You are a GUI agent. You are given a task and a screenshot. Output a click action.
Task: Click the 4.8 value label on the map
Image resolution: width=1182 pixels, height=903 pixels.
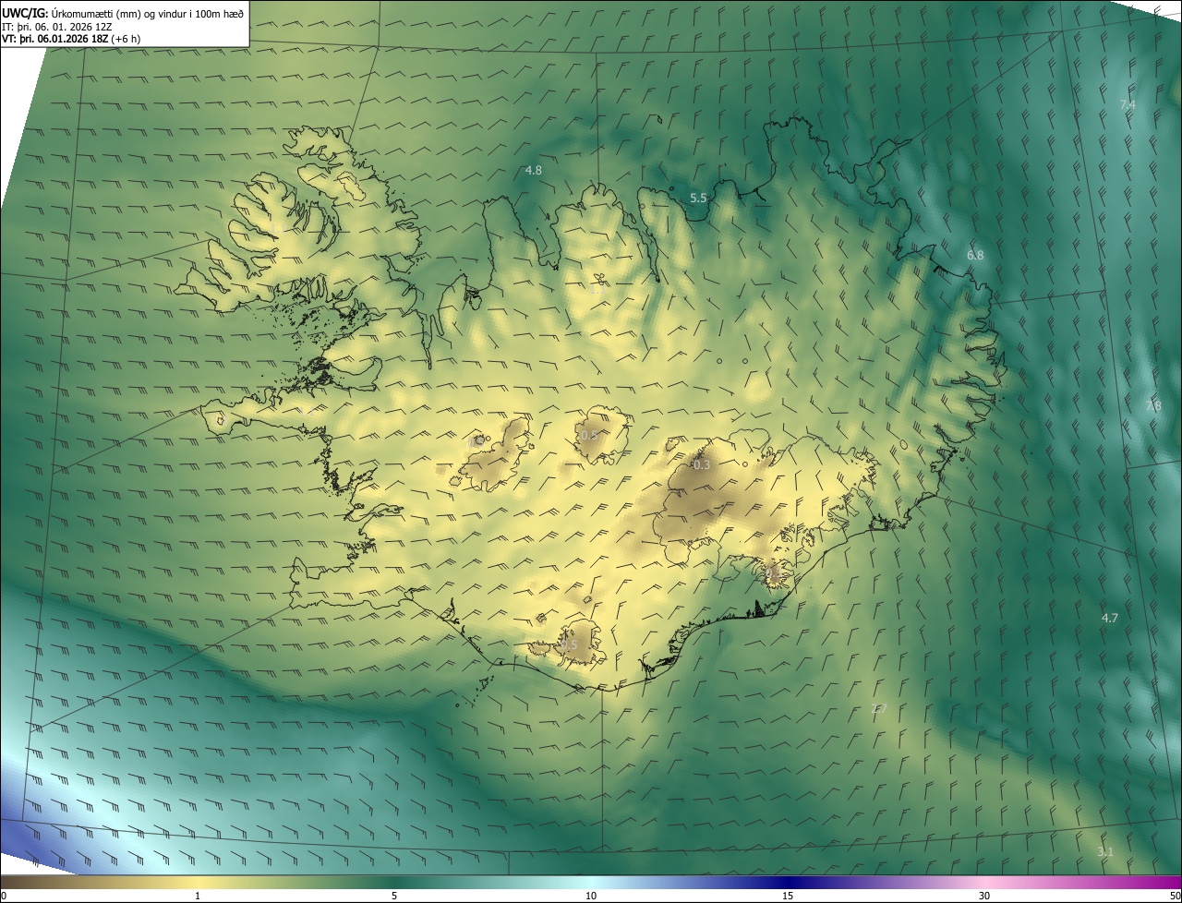534,170
